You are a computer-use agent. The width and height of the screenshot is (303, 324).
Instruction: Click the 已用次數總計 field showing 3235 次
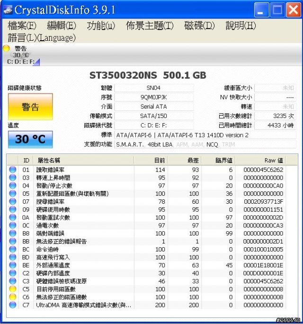tap(275, 116)
